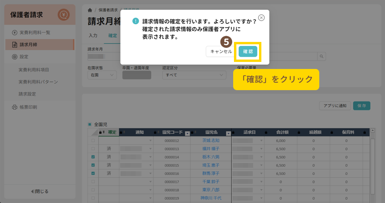Click the home icon in the breadcrumb
The image size is (385, 203).
point(90,10)
